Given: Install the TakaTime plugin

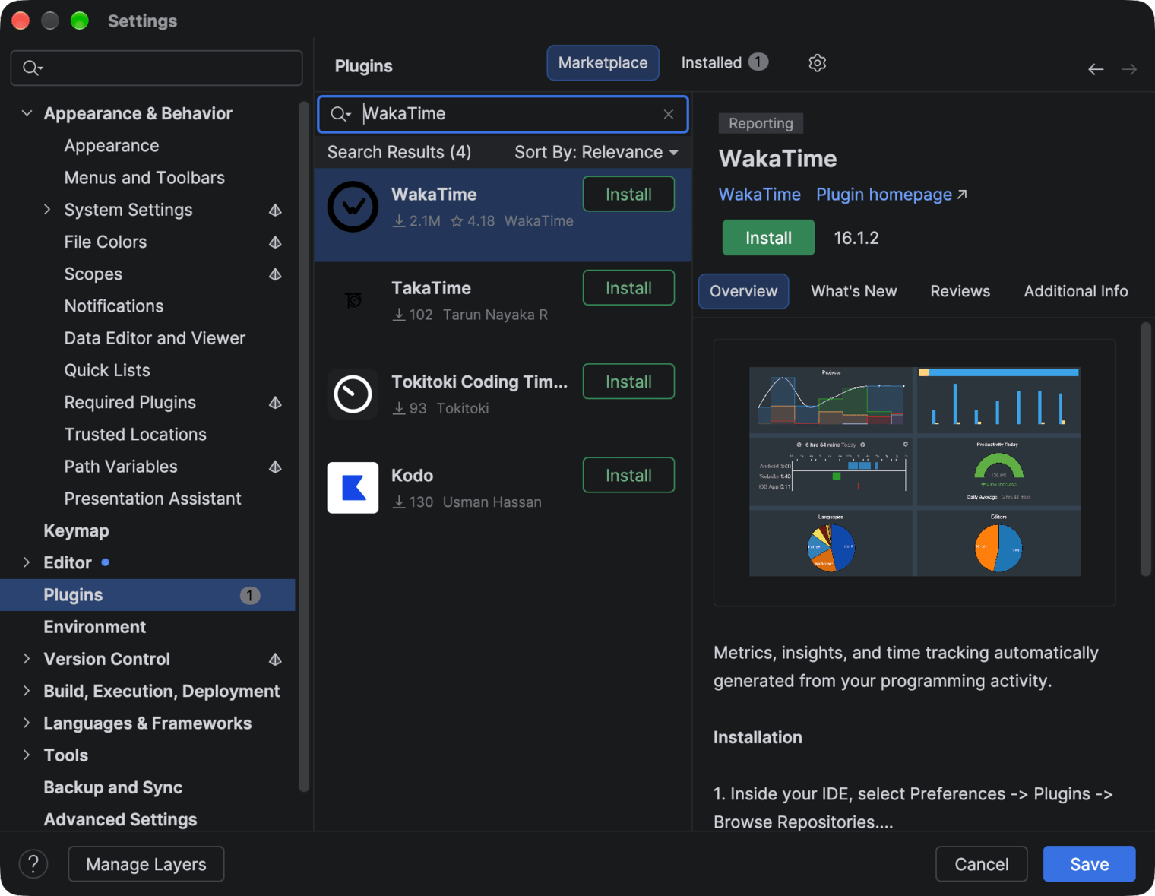Looking at the screenshot, I should click(x=628, y=288).
